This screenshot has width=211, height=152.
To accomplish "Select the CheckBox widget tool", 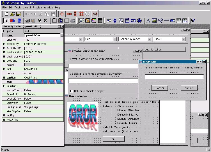I will pos(46,20).
